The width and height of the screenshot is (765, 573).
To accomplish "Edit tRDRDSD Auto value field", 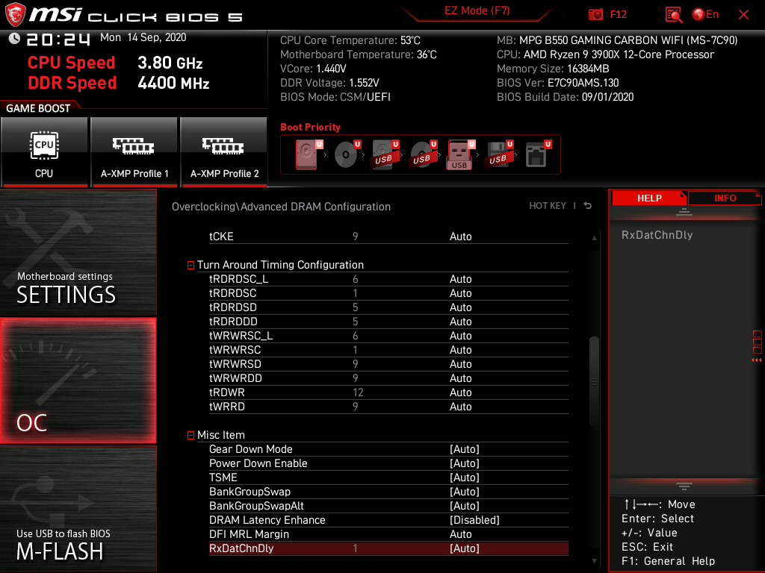I will coord(460,307).
